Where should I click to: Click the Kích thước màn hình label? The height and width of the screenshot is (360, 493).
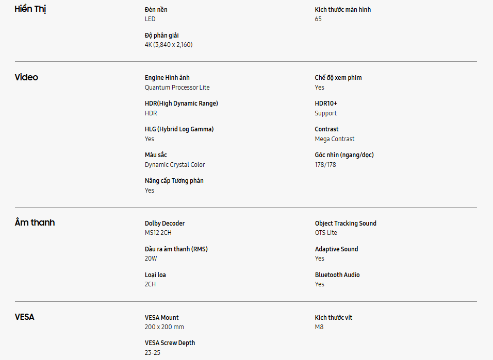tap(342, 10)
